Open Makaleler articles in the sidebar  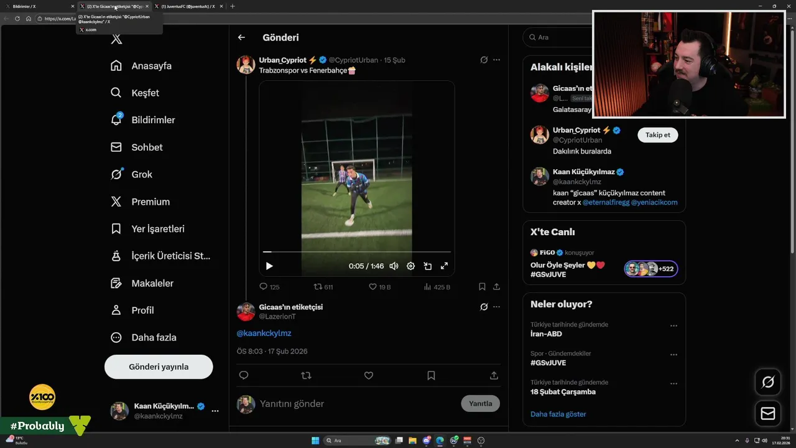(142, 283)
